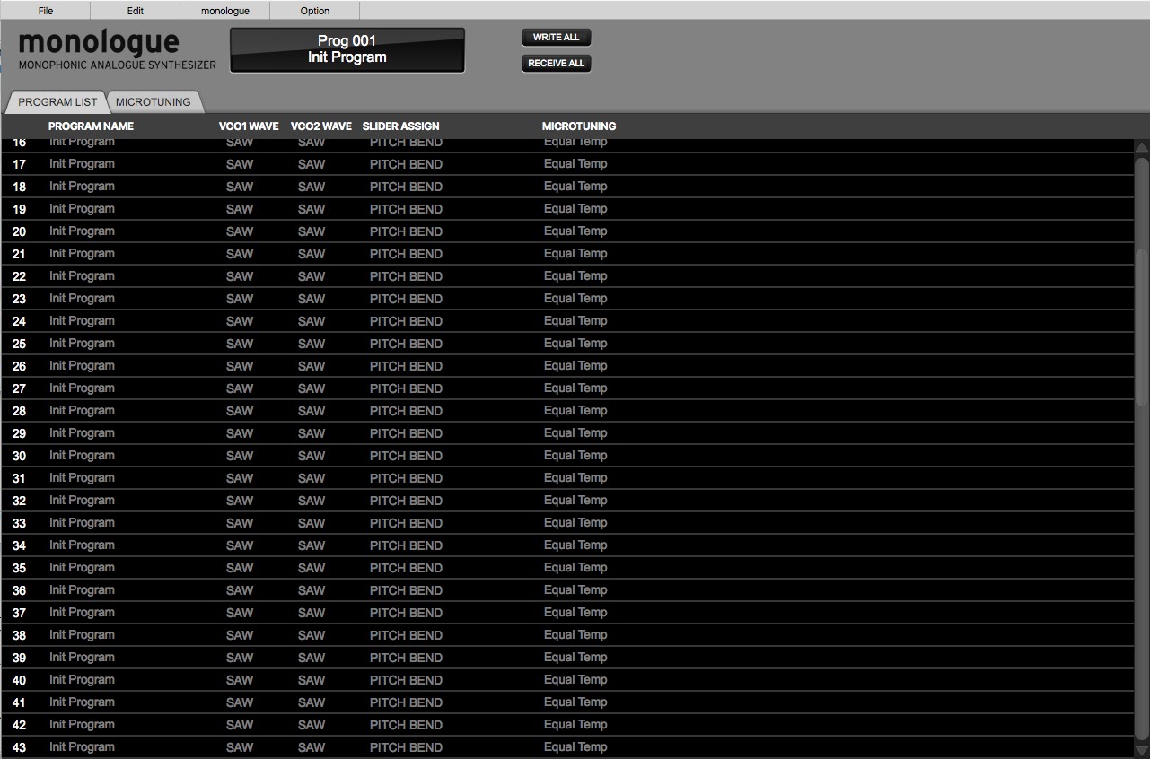The width and height of the screenshot is (1150, 759).
Task: Click VCO1 wave SAW in row 28
Action: (x=240, y=411)
